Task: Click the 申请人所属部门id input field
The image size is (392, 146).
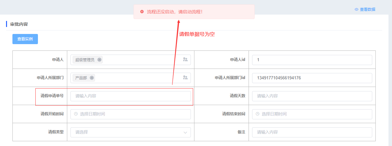Action: coord(312,78)
